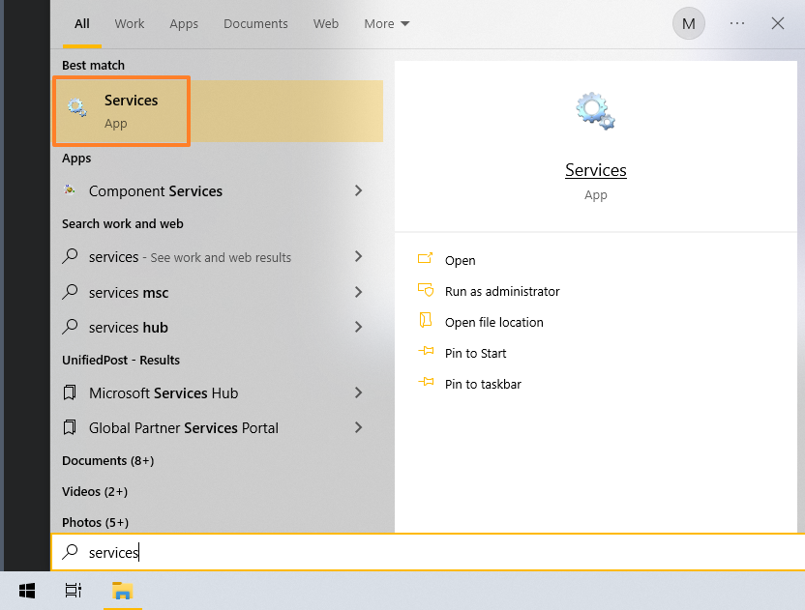Switch to the Work tab
Image resolution: width=805 pixels, height=610 pixels.
pyautogui.click(x=130, y=23)
